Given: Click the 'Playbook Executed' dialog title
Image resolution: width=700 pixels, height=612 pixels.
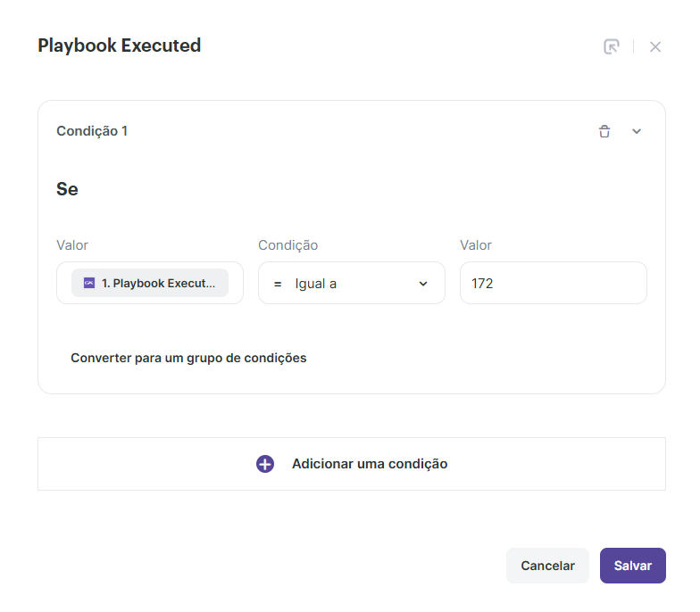Looking at the screenshot, I should pyautogui.click(x=119, y=45).
